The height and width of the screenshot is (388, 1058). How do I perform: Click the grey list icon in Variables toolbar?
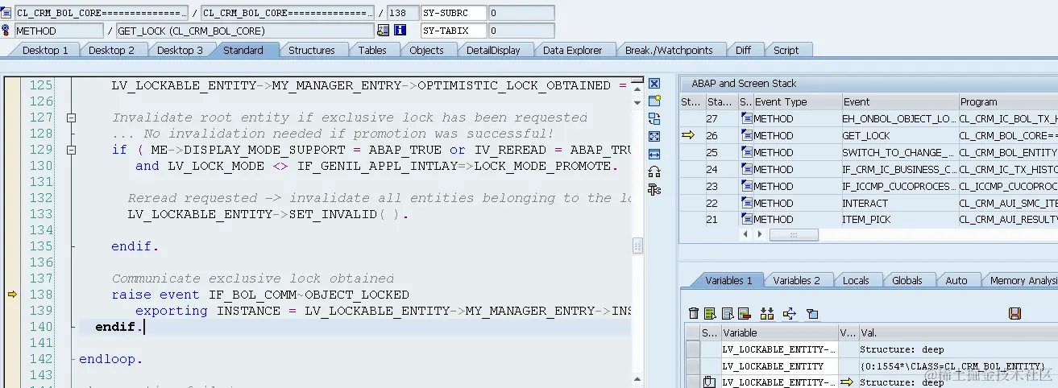click(727, 313)
